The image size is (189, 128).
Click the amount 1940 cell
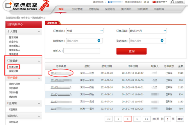(x=181, y=73)
